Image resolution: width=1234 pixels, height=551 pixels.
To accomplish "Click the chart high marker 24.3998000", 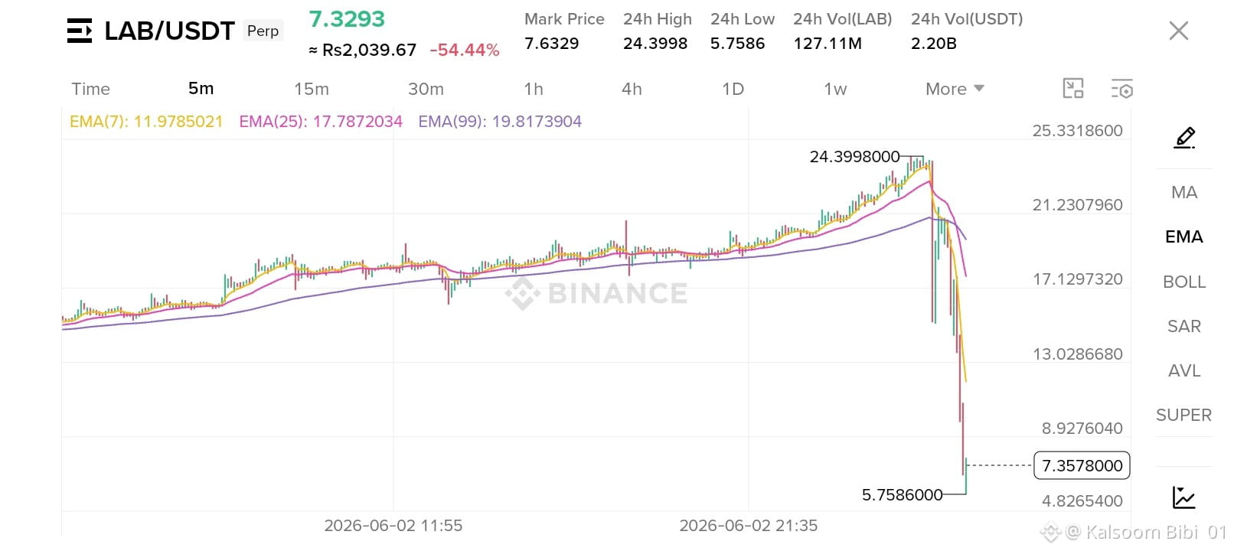I will [855, 157].
